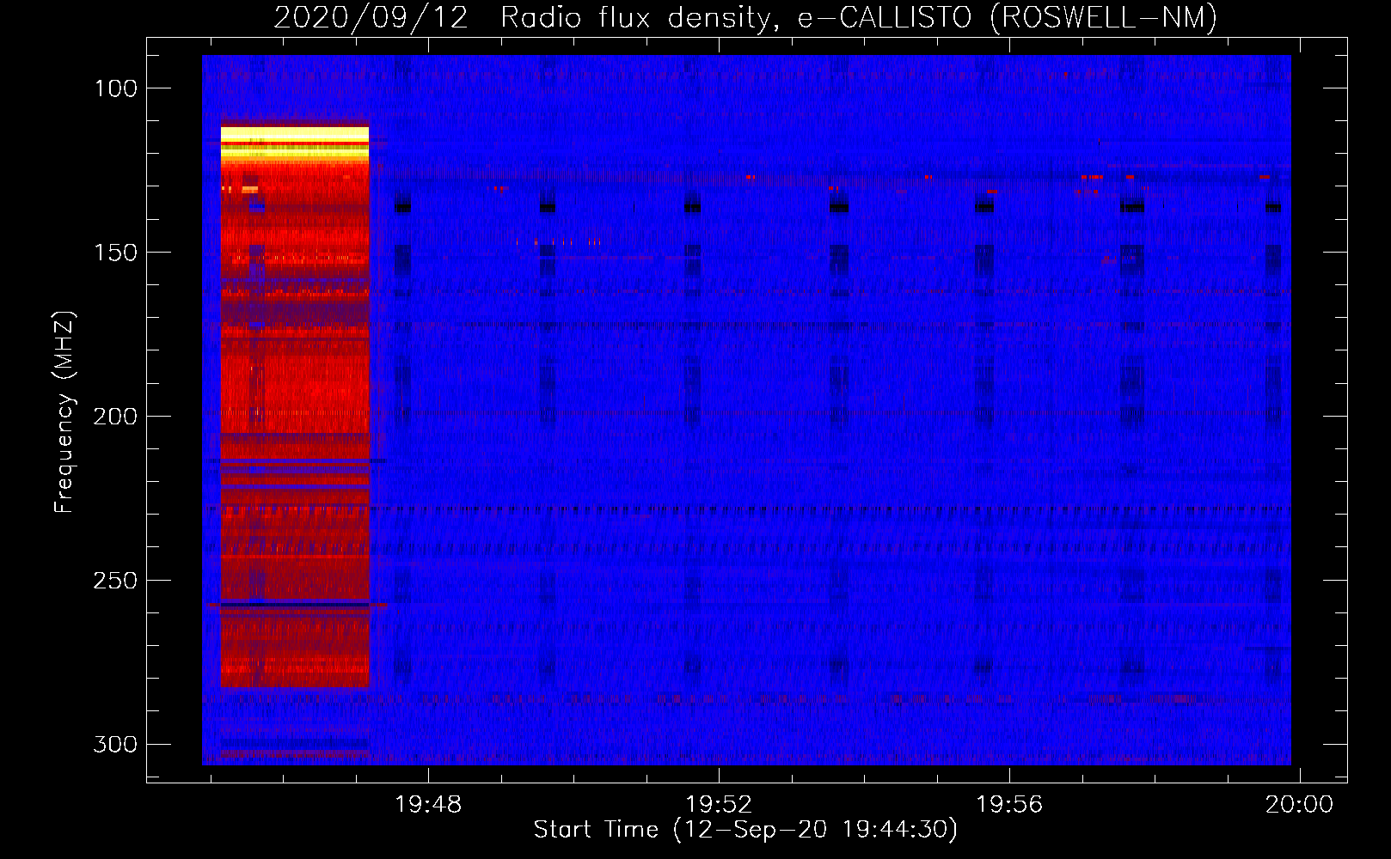Image resolution: width=1391 pixels, height=859 pixels.
Task: Click the 'Frequency (MHZ)' y-axis label
Action: (x=64, y=411)
